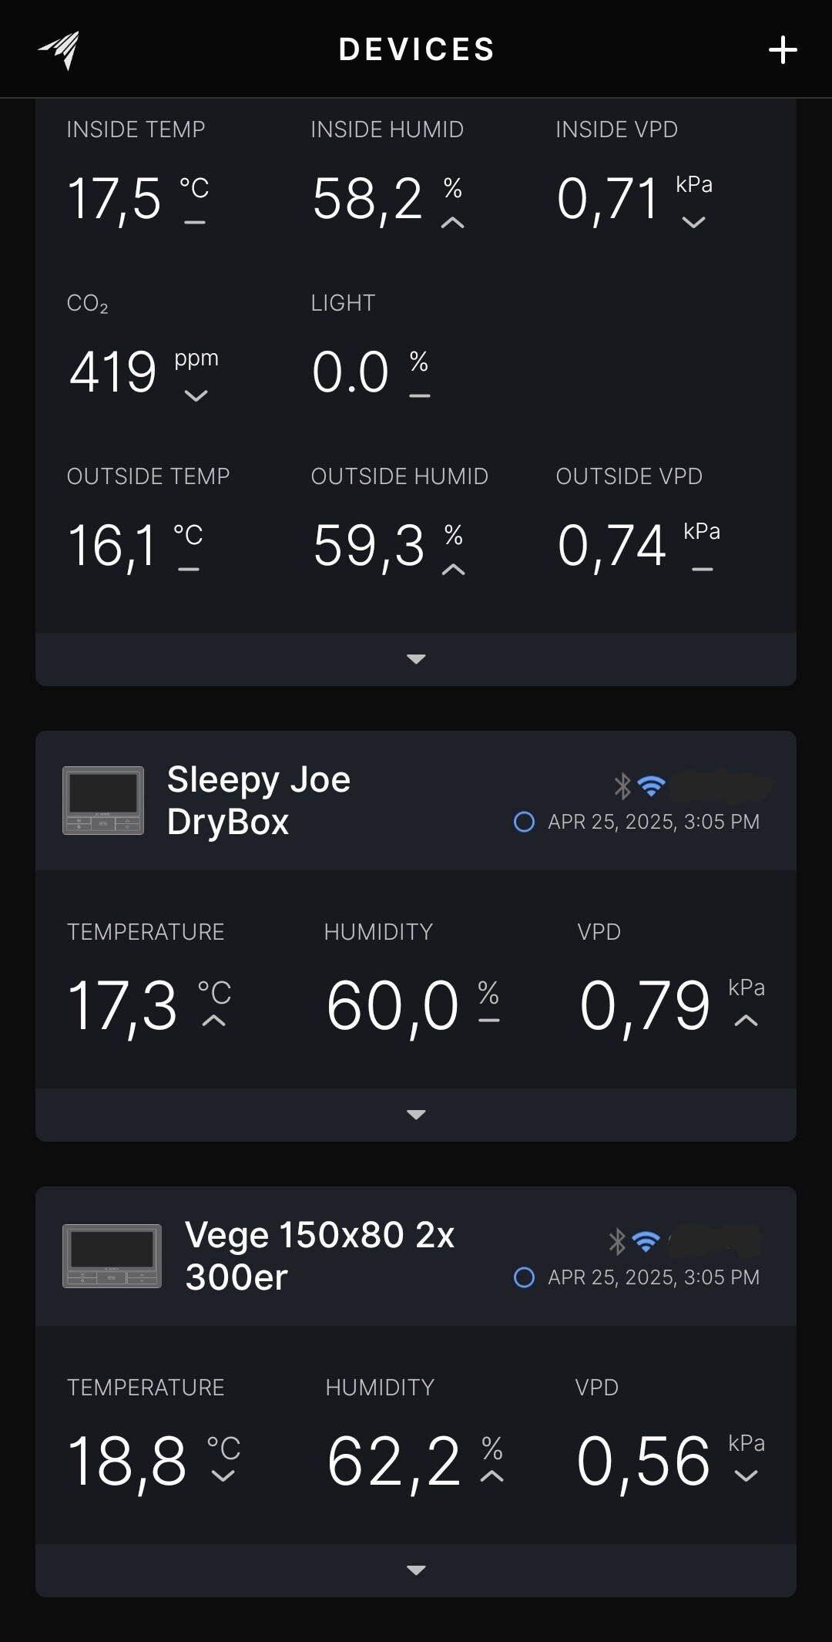832x1642 pixels.
Task: Tap the Light 0.0 % reading
Action: click(x=351, y=372)
